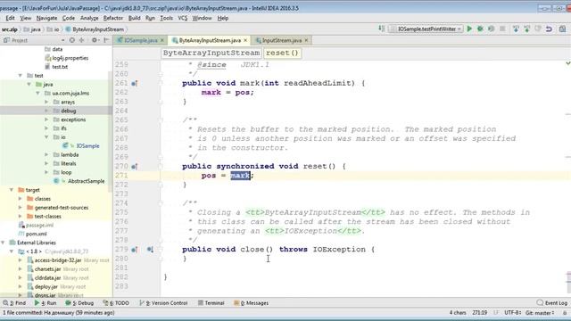
Task: Start the Debug configuration bug icon
Action: [480, 29]
